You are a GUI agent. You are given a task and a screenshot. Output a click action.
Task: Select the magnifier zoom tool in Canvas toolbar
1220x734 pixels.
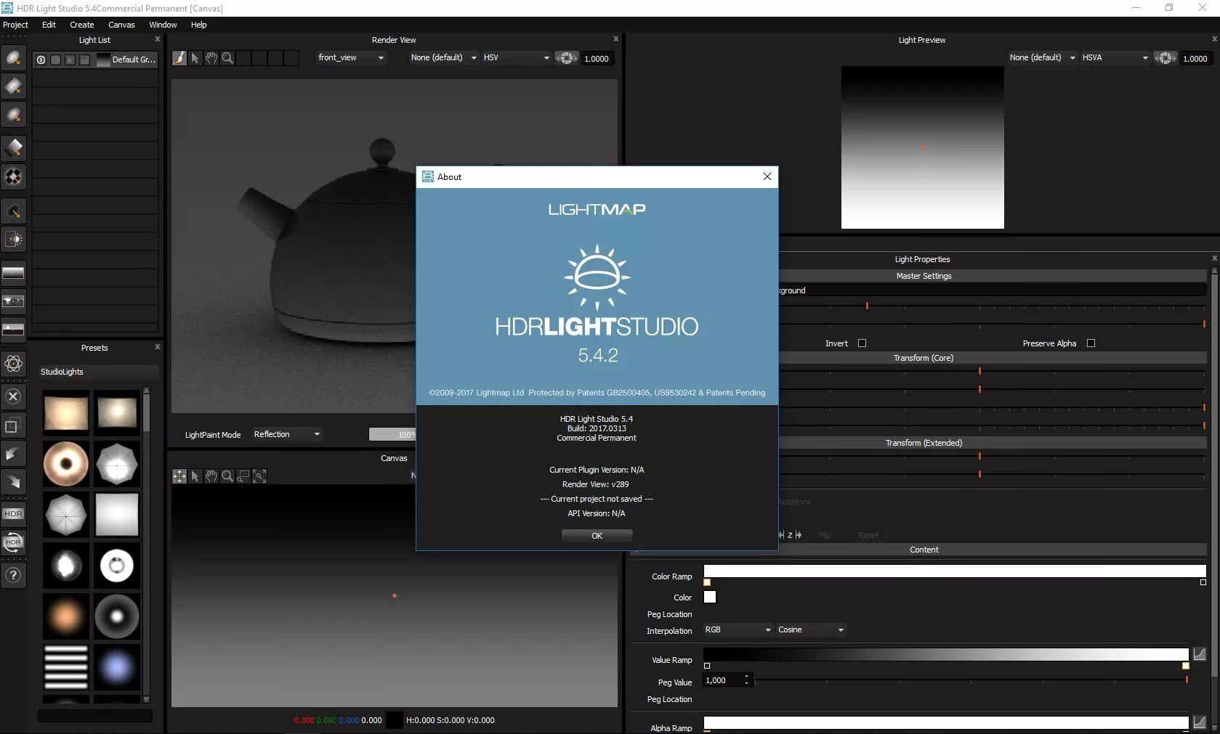click(227, 476)
